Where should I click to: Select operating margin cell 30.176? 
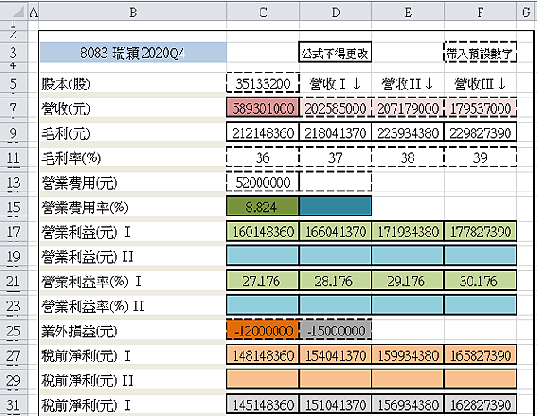click(x=481, y=281)
